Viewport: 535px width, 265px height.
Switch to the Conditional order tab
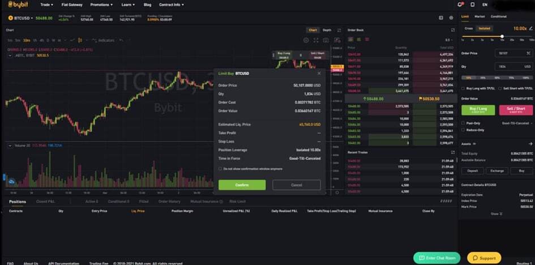(499, 16)
